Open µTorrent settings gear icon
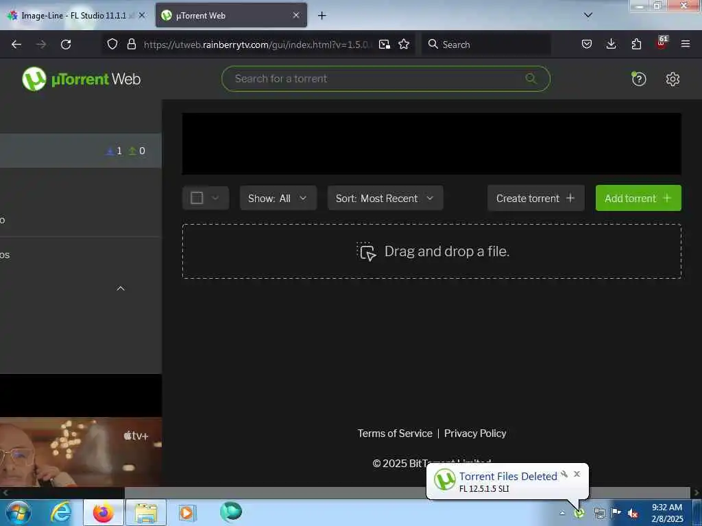This screenshot has height=526, width=702. tap(673, 79)
